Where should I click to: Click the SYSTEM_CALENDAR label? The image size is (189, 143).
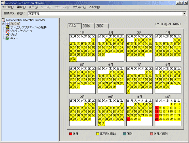point(168,24)
